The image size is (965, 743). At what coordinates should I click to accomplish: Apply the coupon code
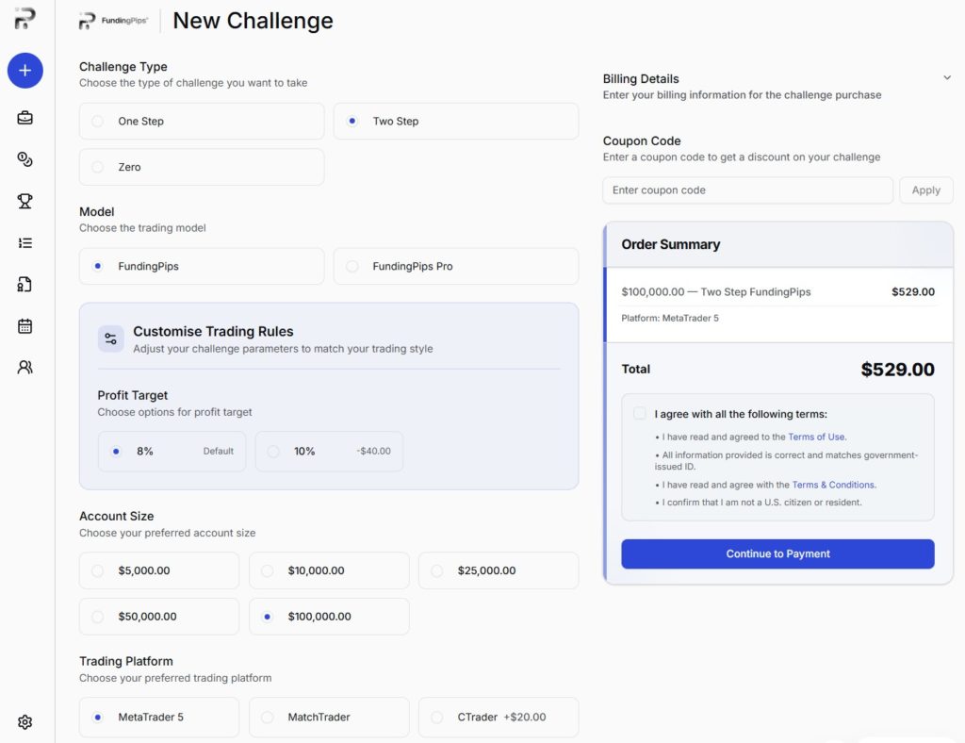coord(925,190)
